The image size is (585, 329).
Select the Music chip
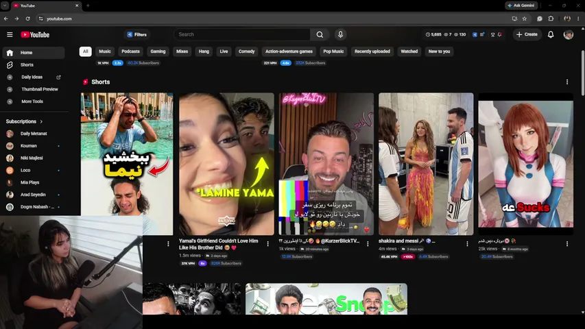point(105,51)
